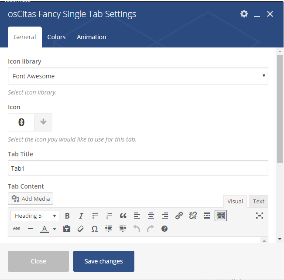
Task: Open the special character (Omega) picker
Action: pos(95,229)
